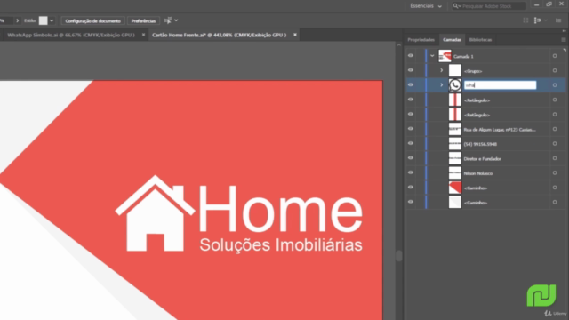Click the grey <Caminho> layer thumbnail
The height and width of the screenshot is (320, 569).
455,202
